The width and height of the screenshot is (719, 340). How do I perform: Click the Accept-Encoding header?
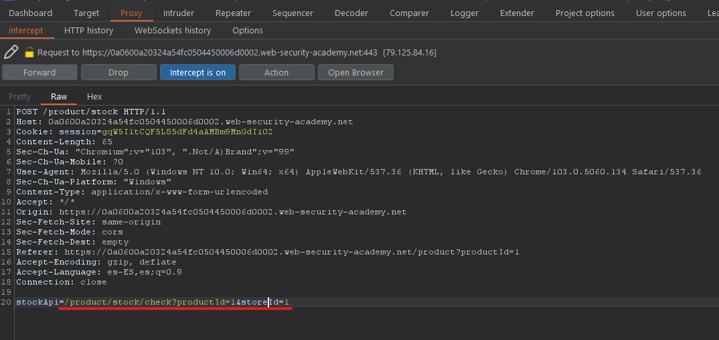click(x=96, y=263)
